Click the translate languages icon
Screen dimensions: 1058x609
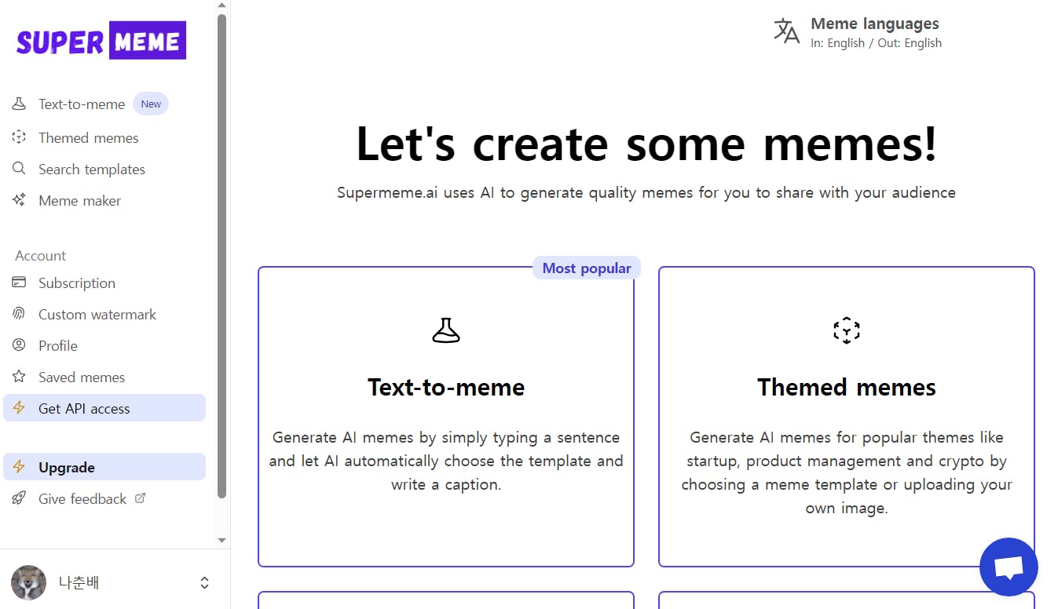tap(786, 31)
